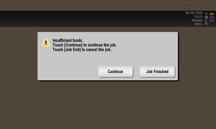Tap the Continue button
216x129 pixels.
(x=116, y=72)
